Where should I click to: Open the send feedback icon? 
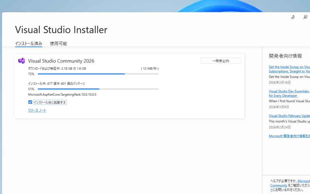tap(305, 17)
